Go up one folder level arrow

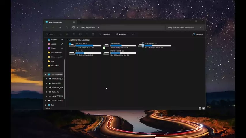click(60, 28)
